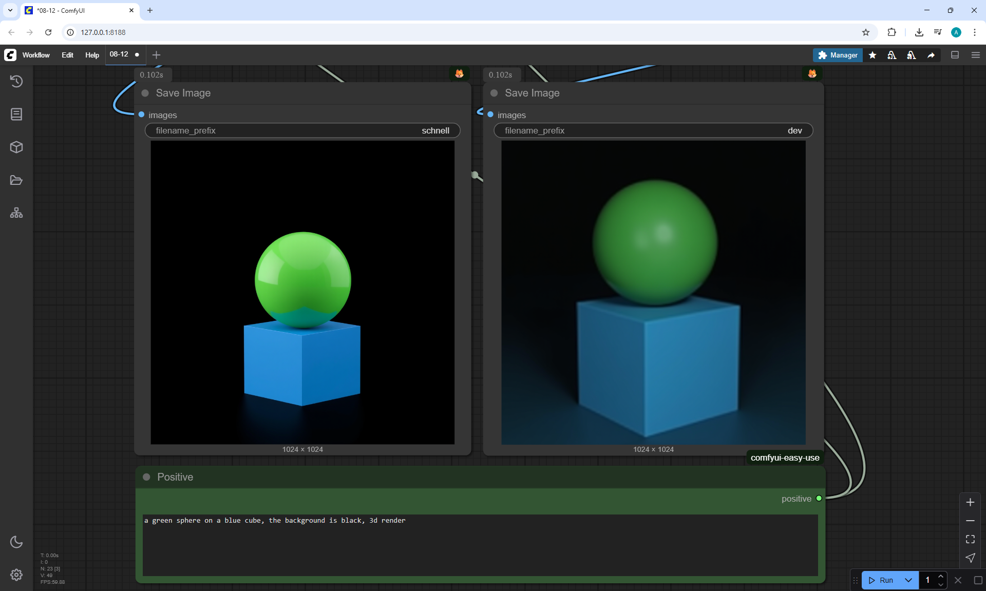Click the zoom in plus control
This screenshot has width=986, height=591.
(x=970, y=502)
